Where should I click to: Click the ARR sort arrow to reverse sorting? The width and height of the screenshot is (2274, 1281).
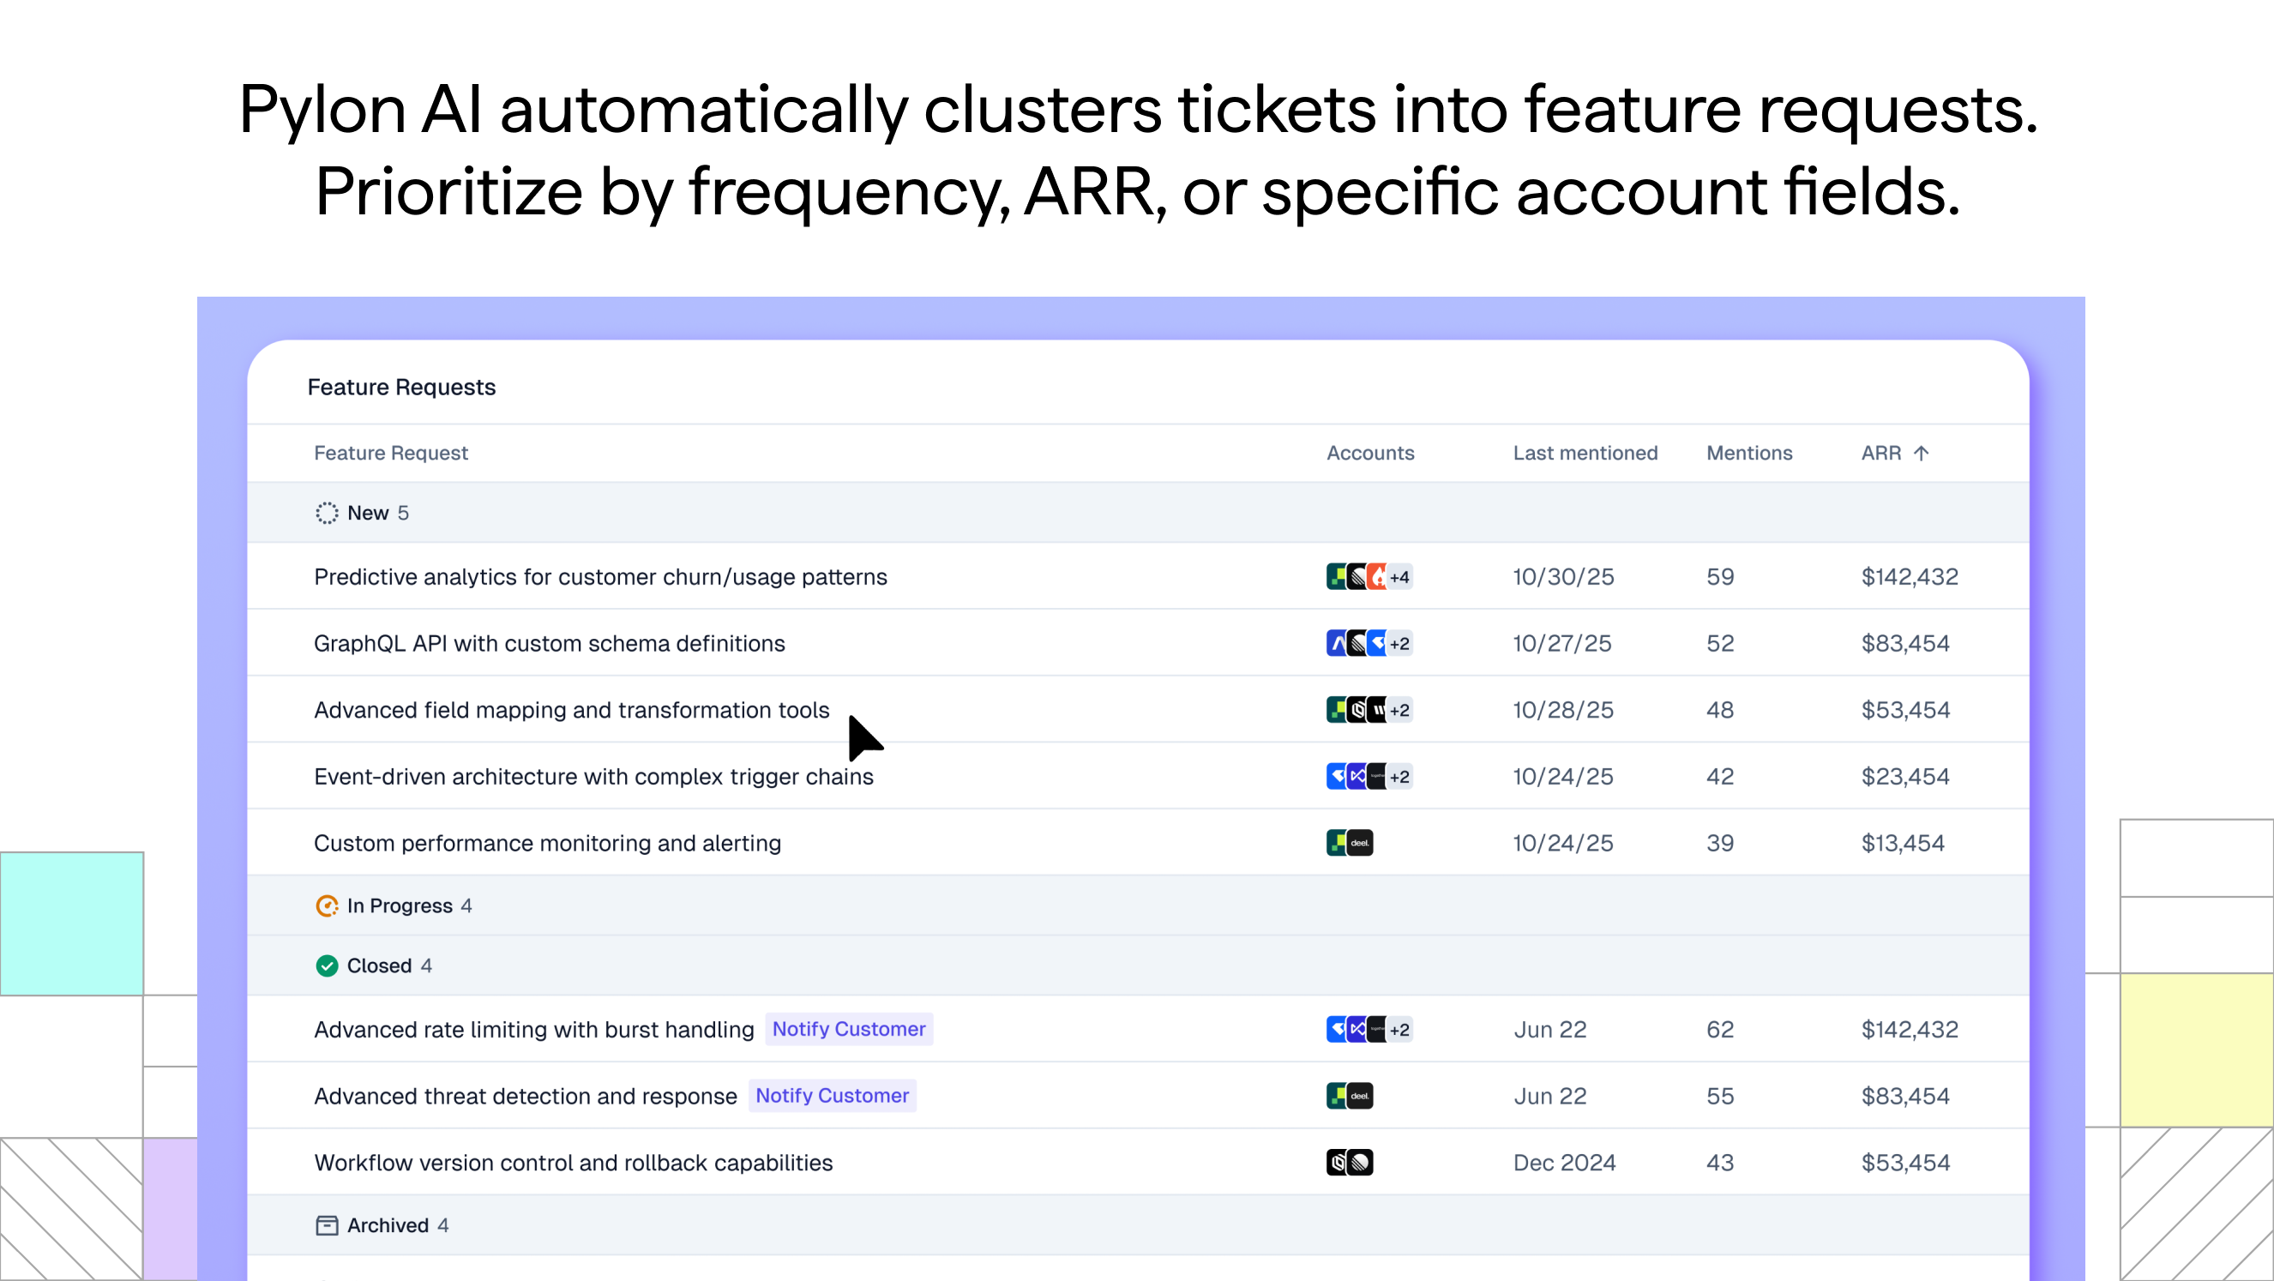tap(1922, 453)
